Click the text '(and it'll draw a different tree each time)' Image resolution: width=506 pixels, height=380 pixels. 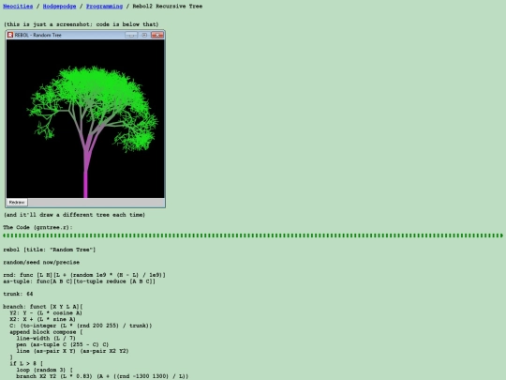[x=74, y=215]
